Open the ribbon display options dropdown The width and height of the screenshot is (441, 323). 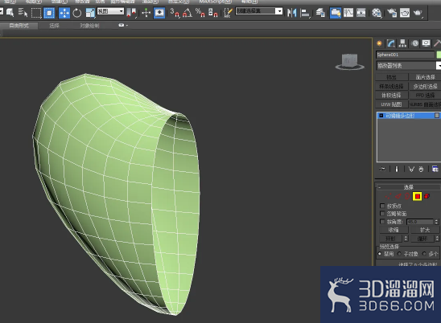tap(123, 25)
